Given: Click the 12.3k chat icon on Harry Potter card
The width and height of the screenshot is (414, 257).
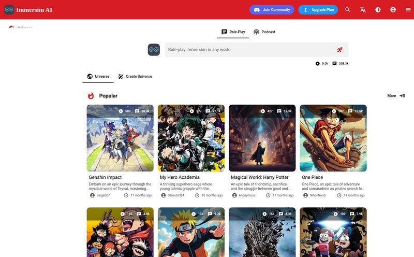Looking at the screenshot, I should coord(279,111).
